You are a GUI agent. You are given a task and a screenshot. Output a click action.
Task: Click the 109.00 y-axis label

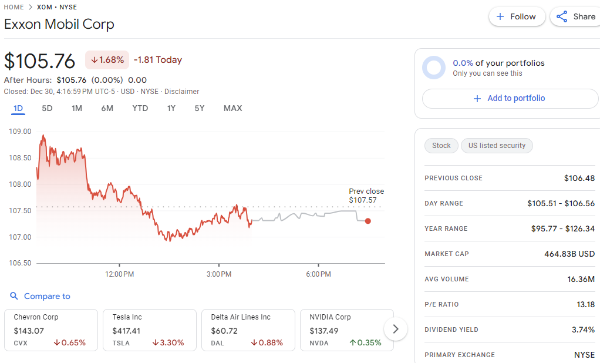pos(20,132)
